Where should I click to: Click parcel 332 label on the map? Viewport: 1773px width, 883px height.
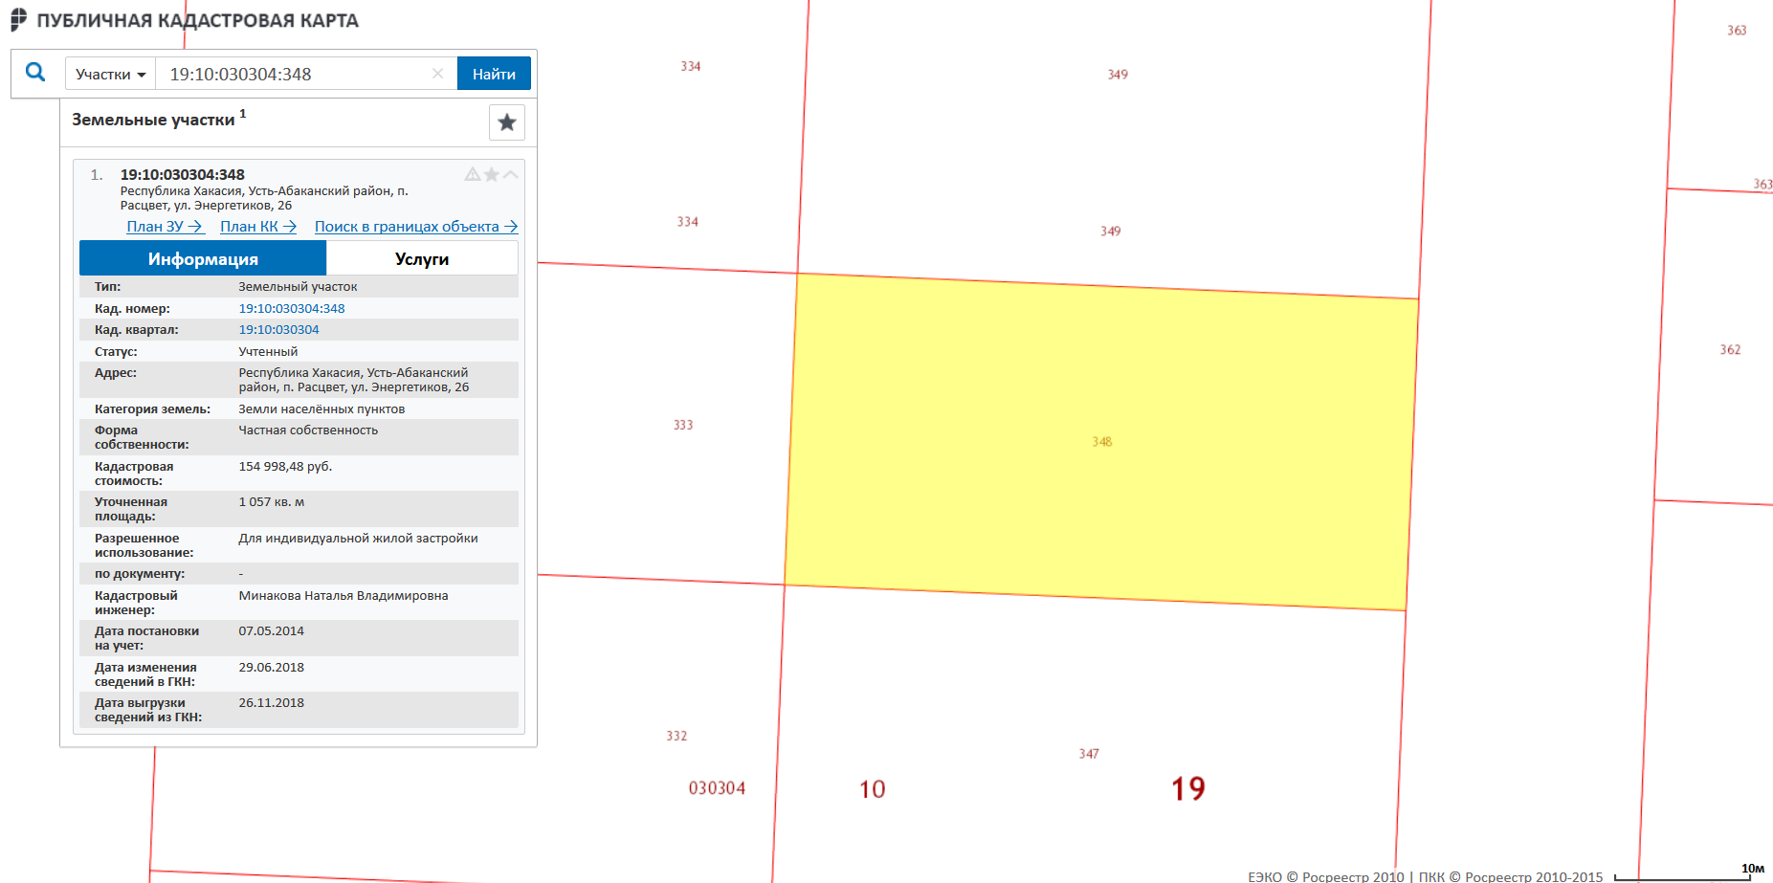coord(676,736)
